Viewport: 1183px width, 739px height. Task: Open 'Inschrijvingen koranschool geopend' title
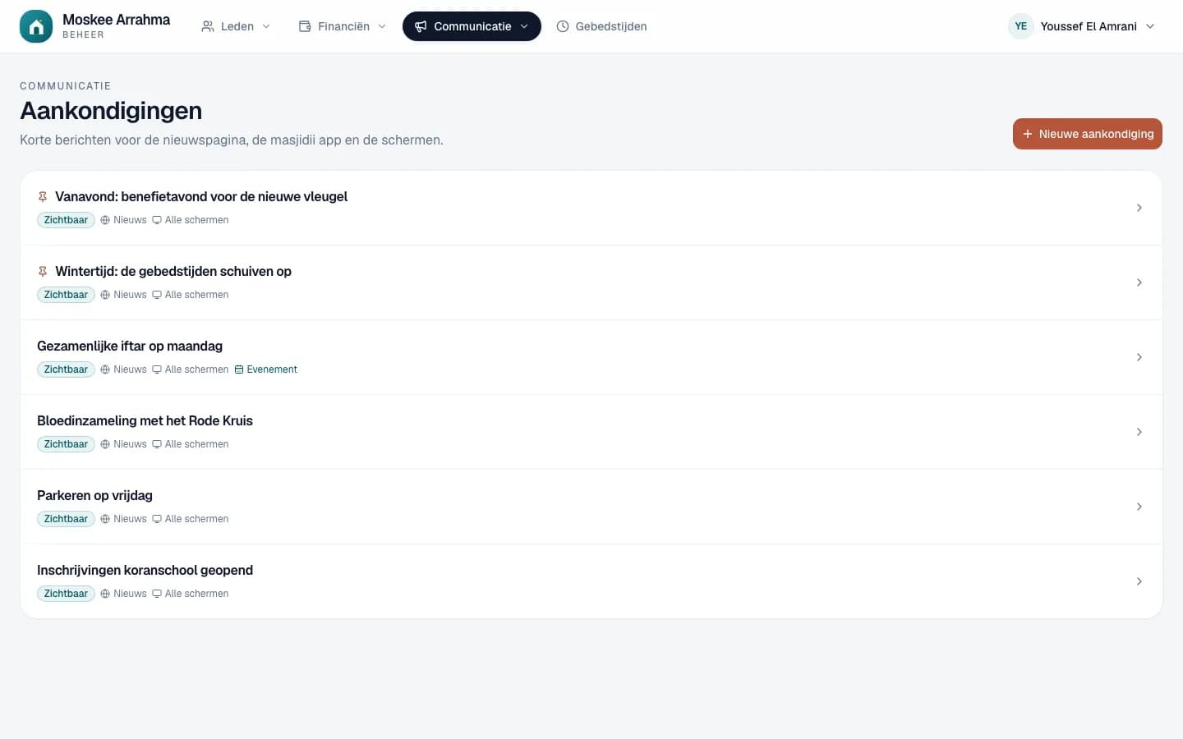pyautogui.click(x=145, y=571)
